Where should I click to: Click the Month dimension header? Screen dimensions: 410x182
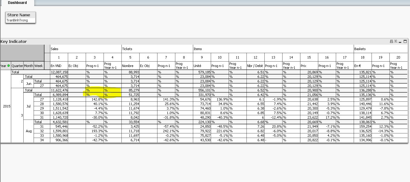[28, 65]
